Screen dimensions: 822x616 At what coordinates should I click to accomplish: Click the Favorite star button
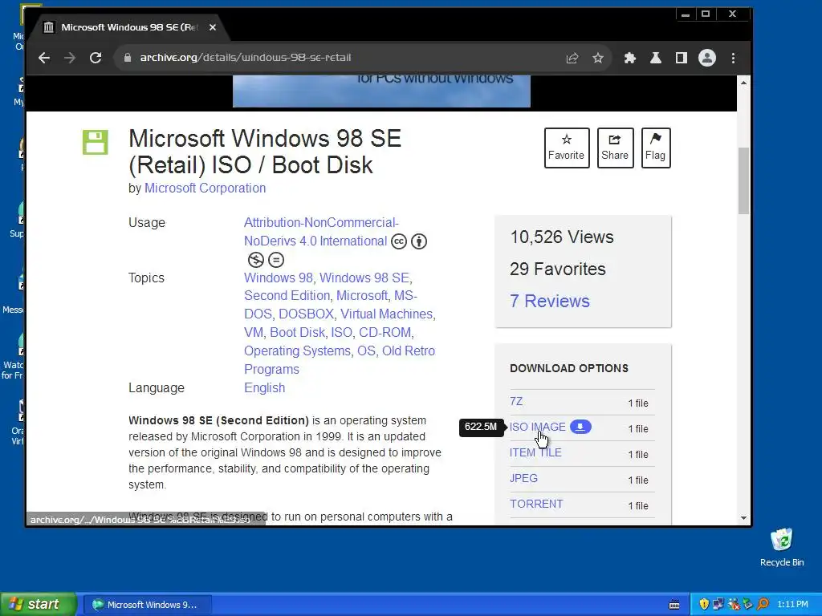567,148
